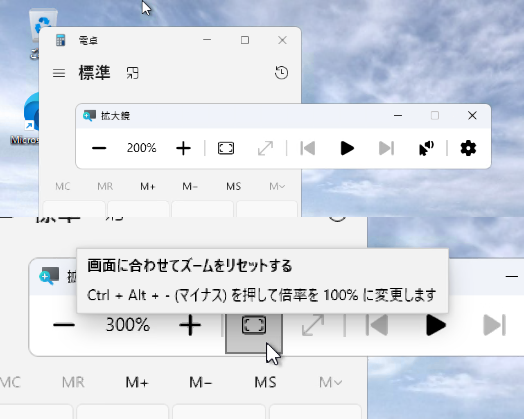Screen dimensions: 524x419
Task: Reset zoom to fit the screen
Action: click(226, 148)
